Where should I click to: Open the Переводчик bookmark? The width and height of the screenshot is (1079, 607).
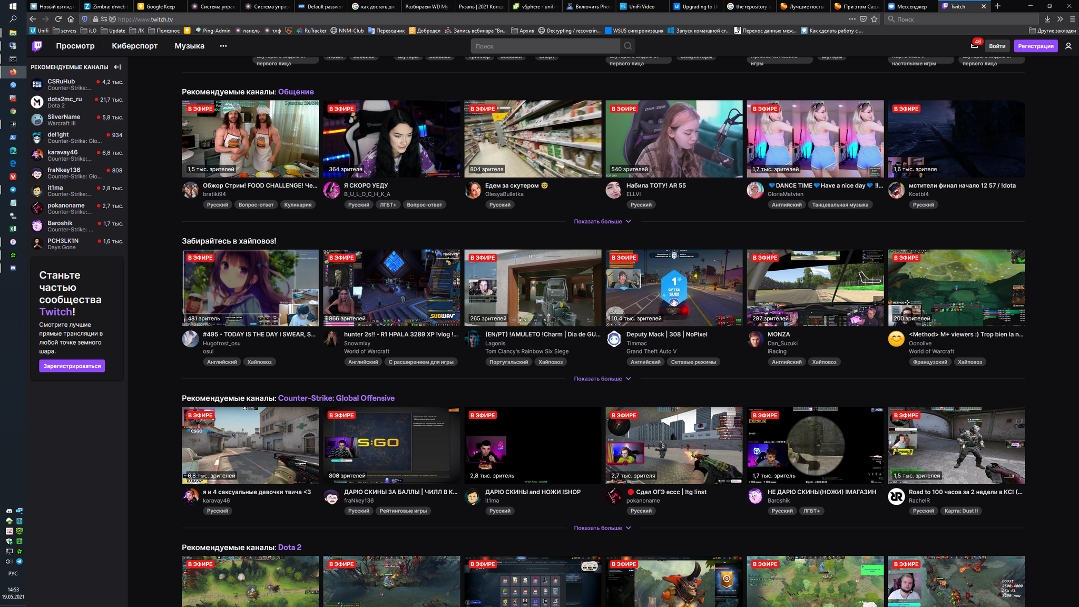coord(386,31)
